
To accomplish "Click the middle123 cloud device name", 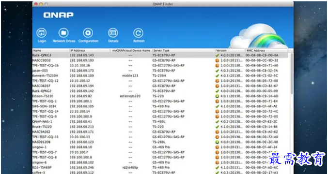I will 130,76.
